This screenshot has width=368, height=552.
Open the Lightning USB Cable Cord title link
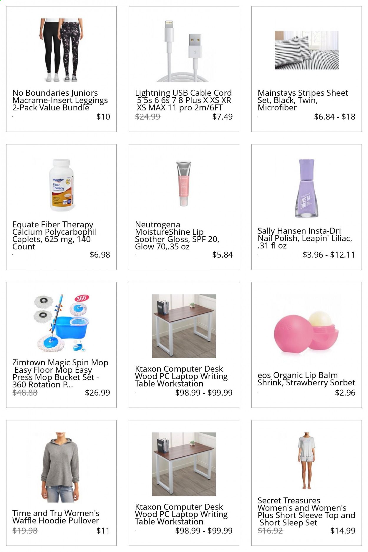(x=183, y=100)
